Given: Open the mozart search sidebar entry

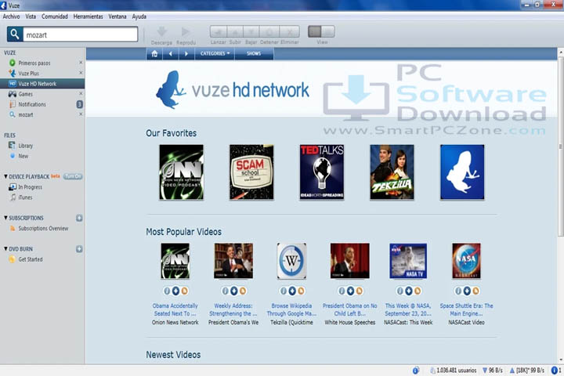Looking at the screenshot, I should 26,115.
